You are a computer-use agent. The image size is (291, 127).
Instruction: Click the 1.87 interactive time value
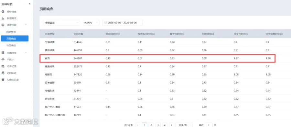(236, 58)
